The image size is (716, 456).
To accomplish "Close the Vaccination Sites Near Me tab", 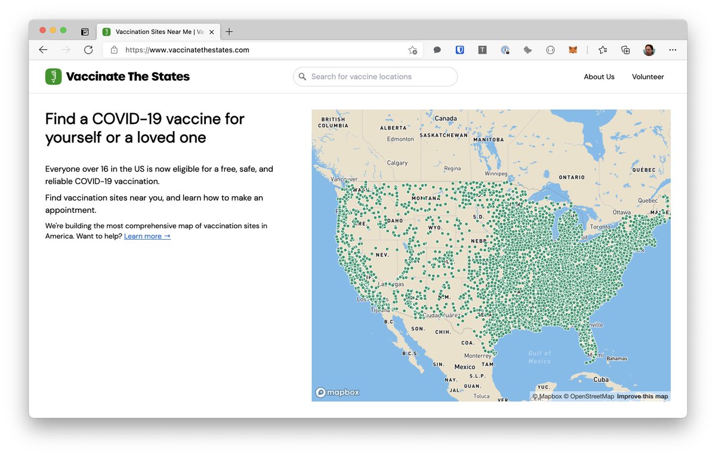I will pyautogui.click(x=211, y=32).
